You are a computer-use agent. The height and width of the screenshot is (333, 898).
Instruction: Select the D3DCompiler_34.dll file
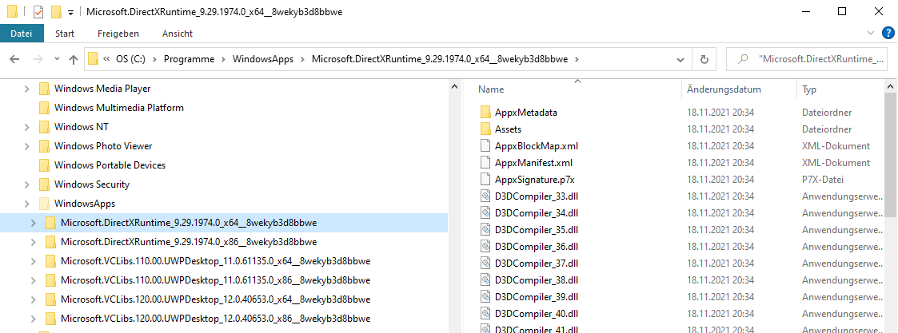coord(536,213)
